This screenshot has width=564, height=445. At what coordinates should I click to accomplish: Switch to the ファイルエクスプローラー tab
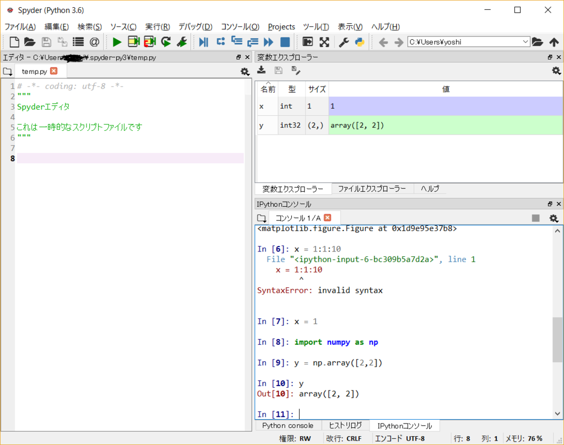tap(372, 189)
